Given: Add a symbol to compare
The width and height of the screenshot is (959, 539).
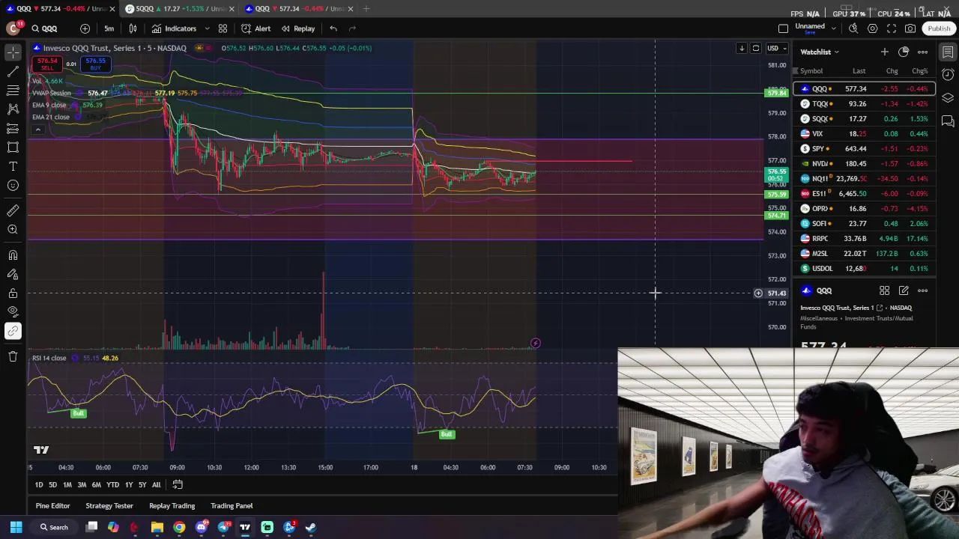Looking at the screenshot, I should point(85,28).
